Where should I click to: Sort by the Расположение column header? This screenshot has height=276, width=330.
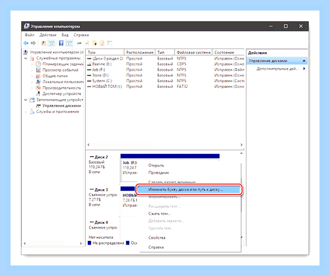[140, 52]
